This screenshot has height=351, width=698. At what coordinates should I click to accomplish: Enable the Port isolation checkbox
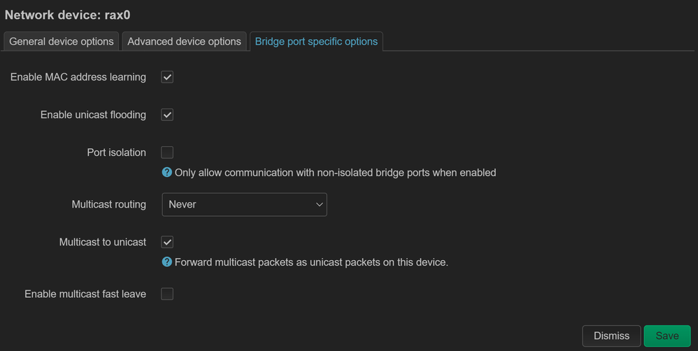[x=167, y=152]
